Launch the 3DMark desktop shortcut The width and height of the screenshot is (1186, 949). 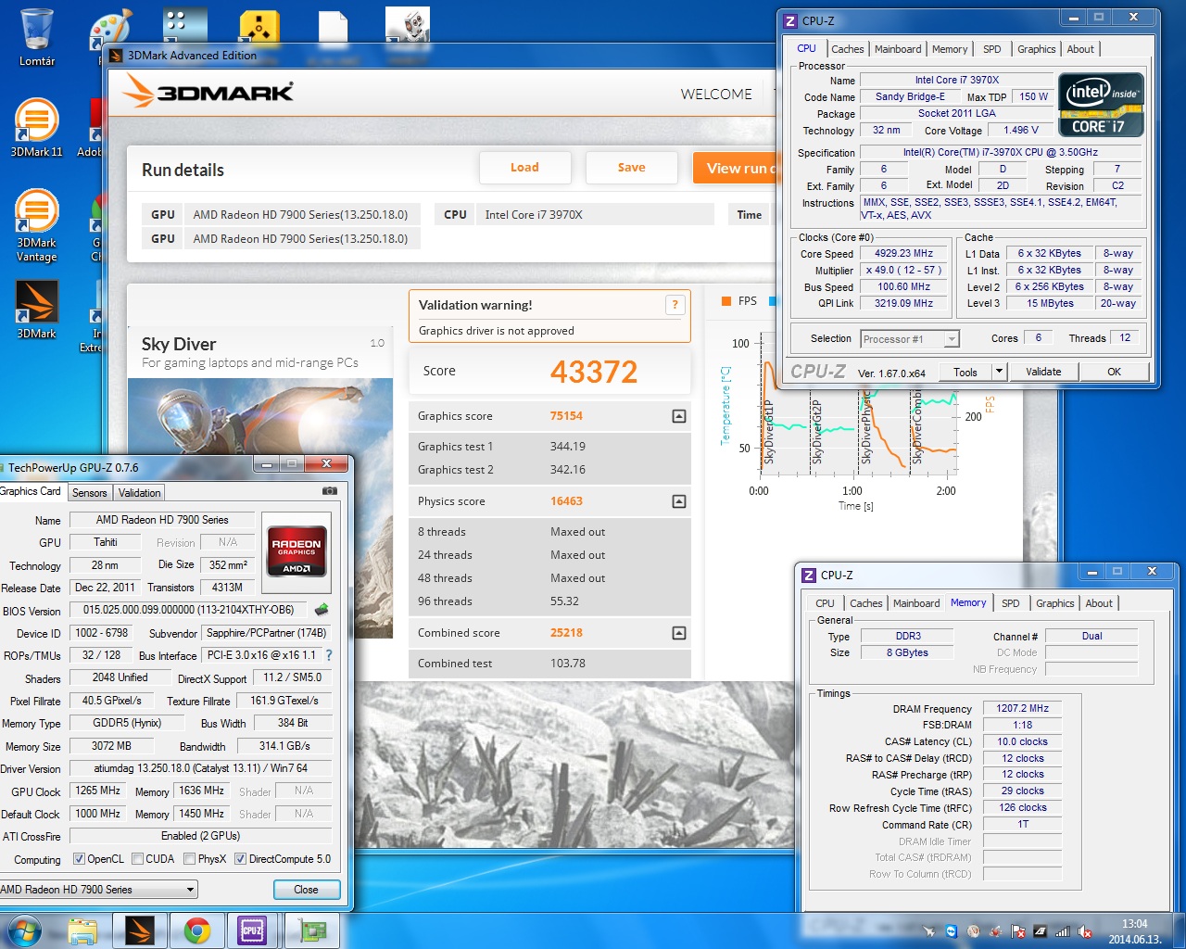pyautogui.click(x=37, y=309)
